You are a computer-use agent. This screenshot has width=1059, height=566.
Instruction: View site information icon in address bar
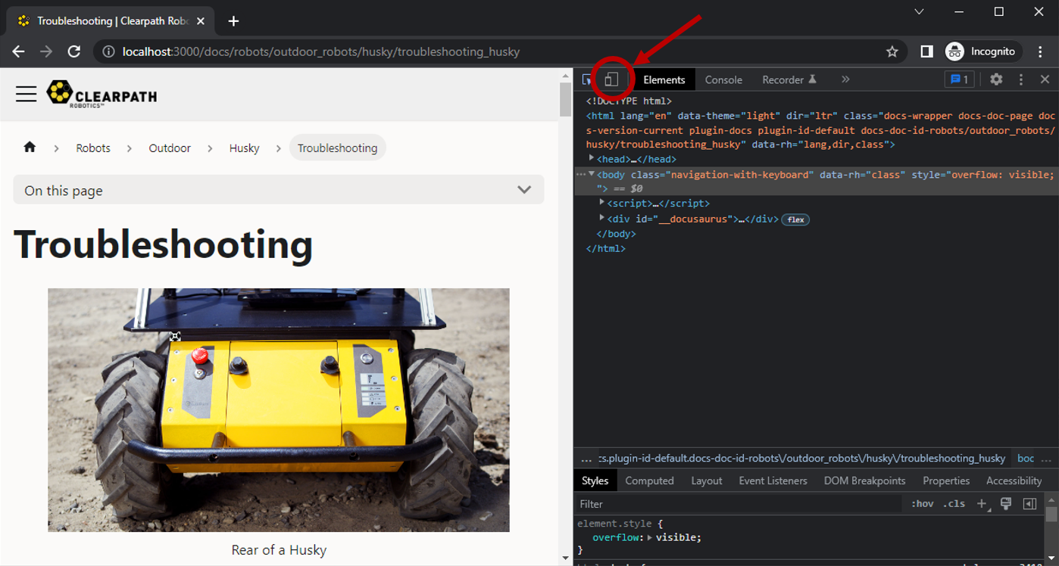[108, 51]
